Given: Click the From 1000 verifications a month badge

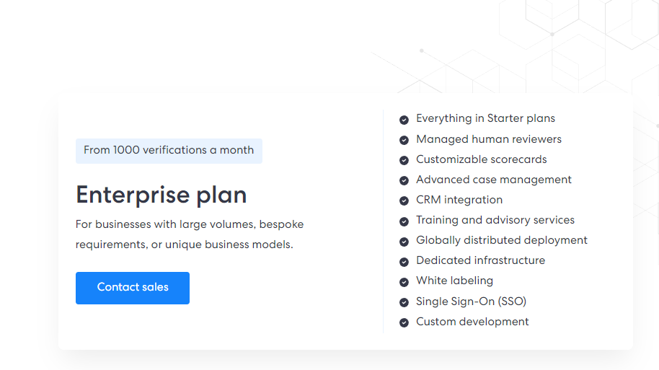Looking at the screenshot, I should click(x=169, y=151).
